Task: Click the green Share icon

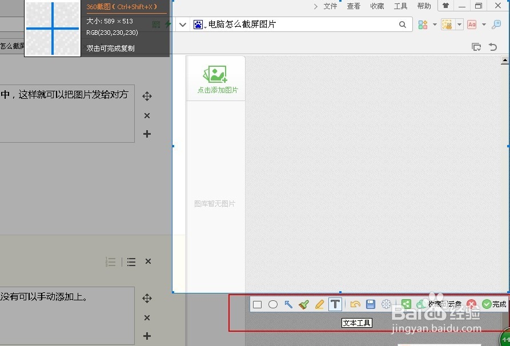Action: click(x=406, y=304)
